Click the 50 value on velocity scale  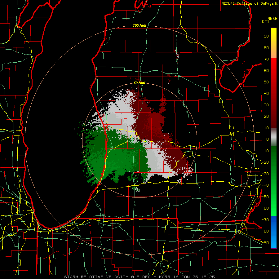pyautogui.click(x=266, y=82)
